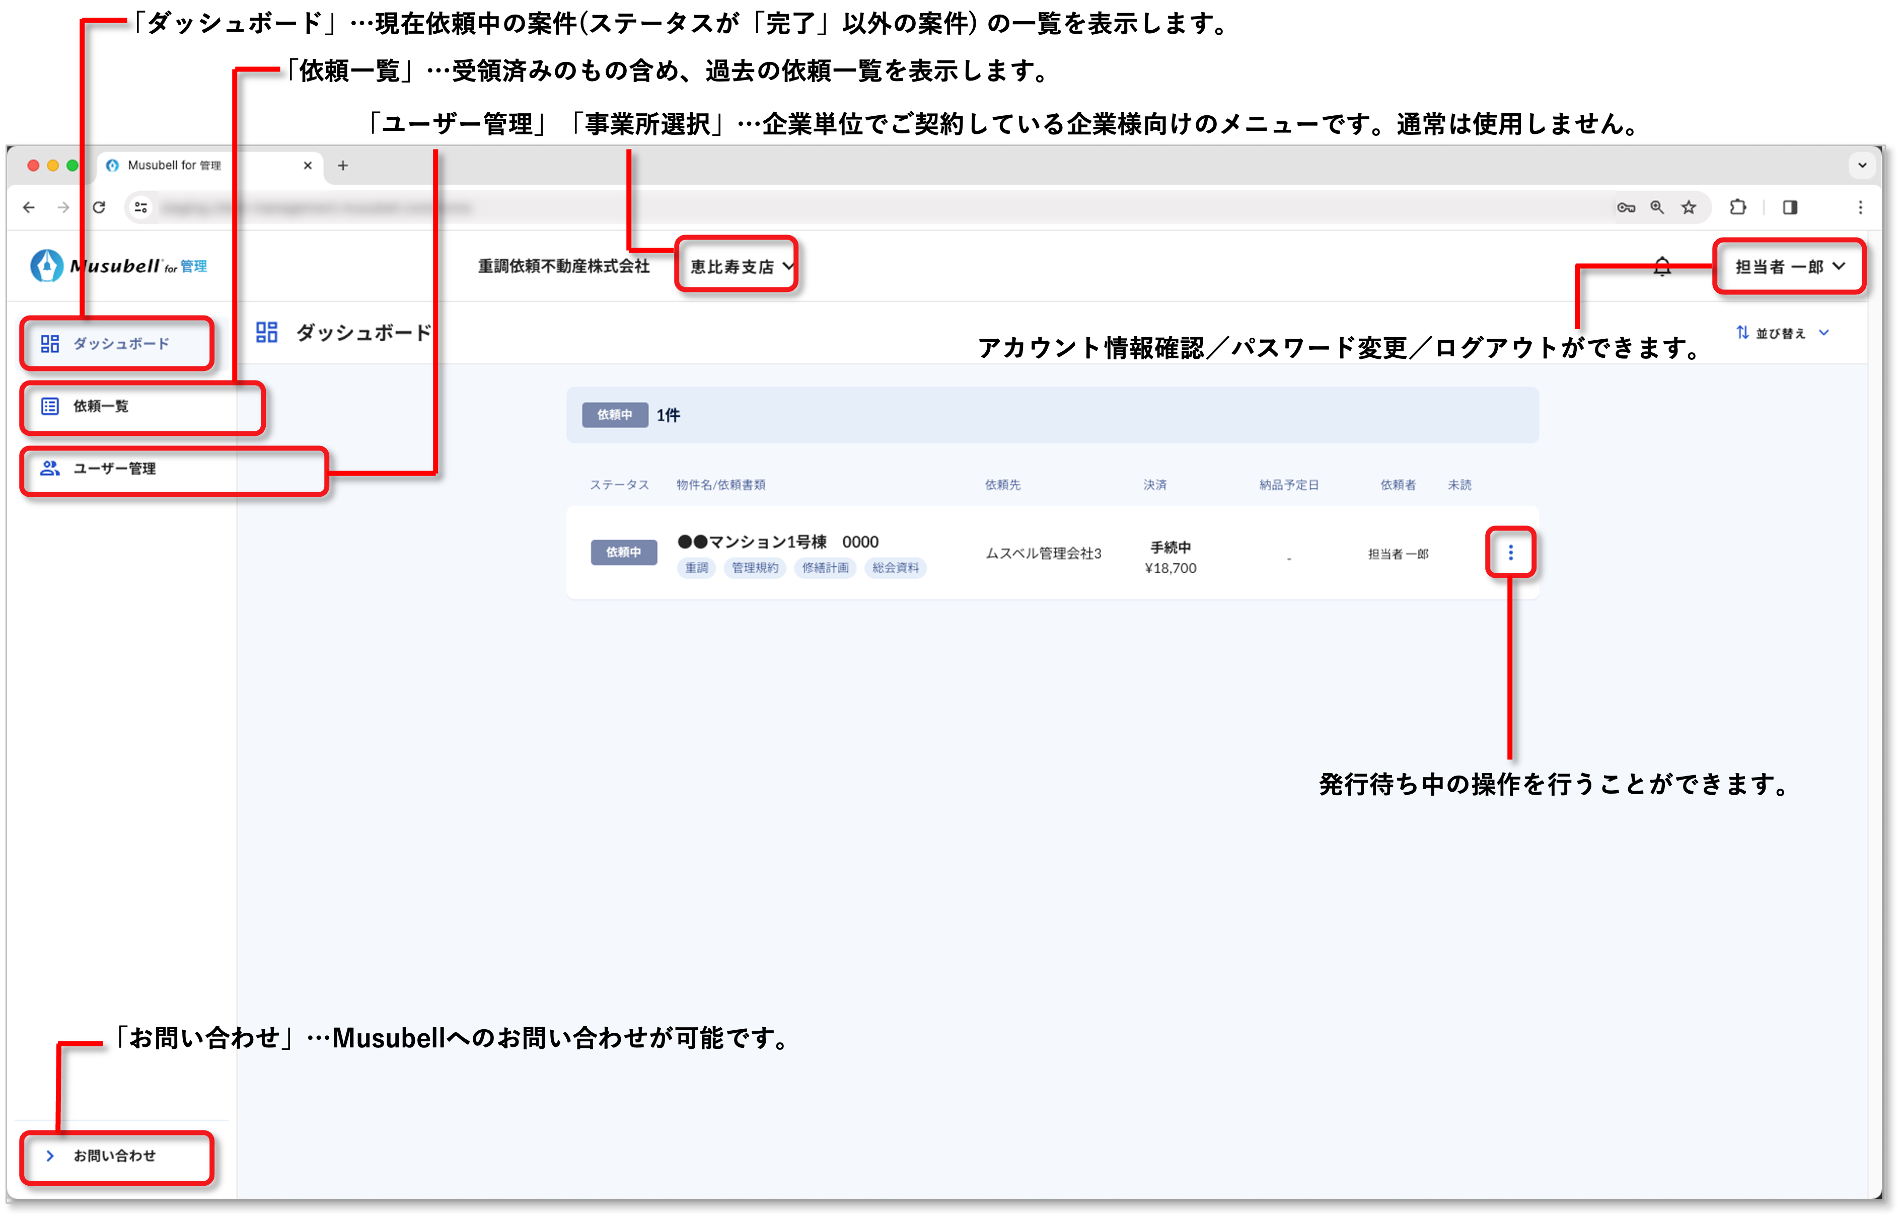Expand the 恵比寿支店 branch dropdown
1901x1220 pixels.
tap(739, 266)
